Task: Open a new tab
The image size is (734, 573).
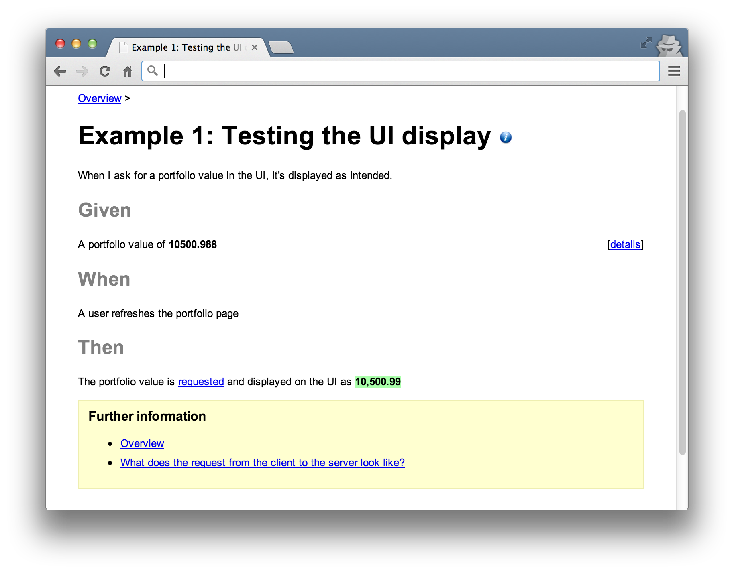Action: pos(281,48)
